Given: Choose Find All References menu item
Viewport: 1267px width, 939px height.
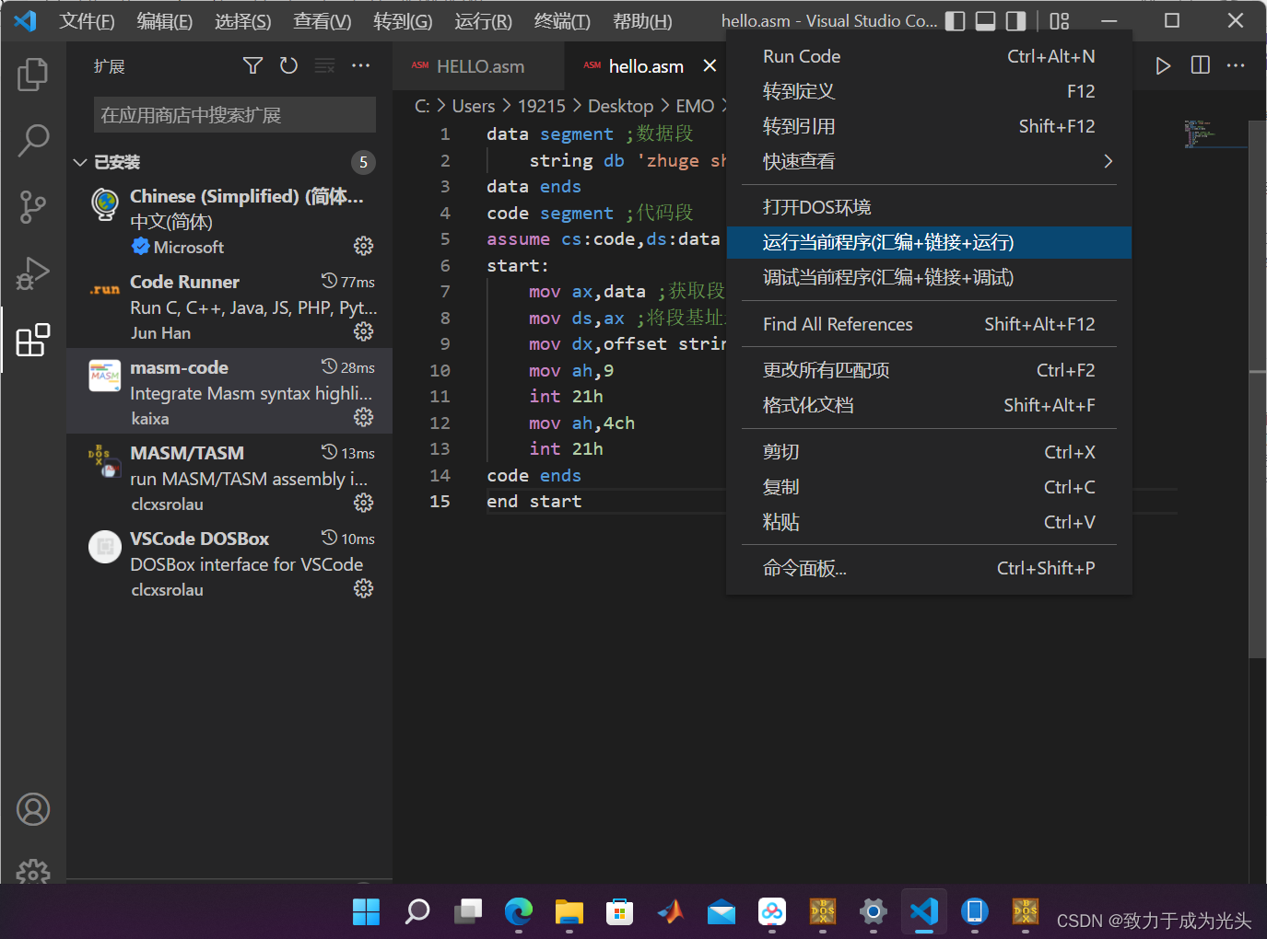Looking at the screenshot, I should pos(929,324).
